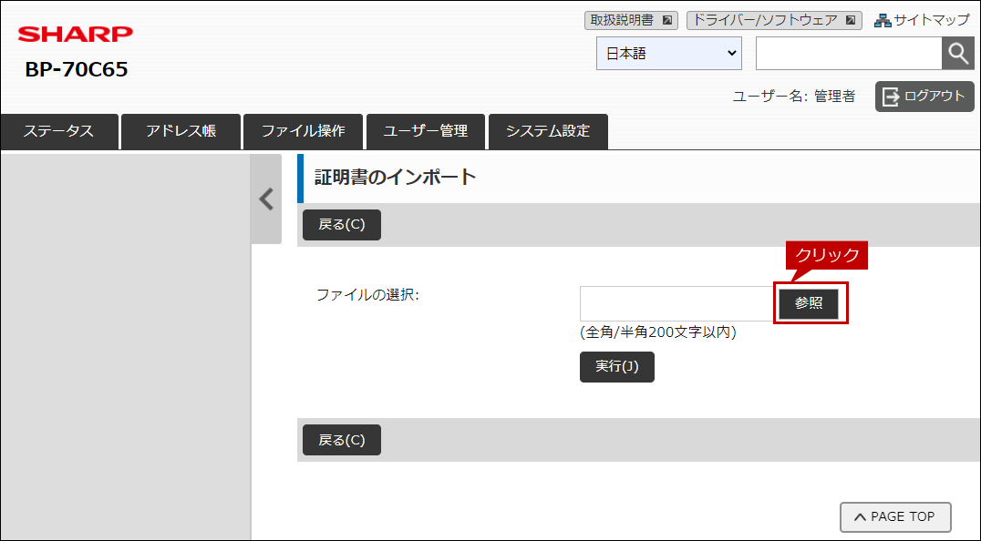
Task: Switch to the ファイル操作 tab
Action: pos(303,131)
